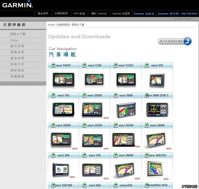
Task: Click the nüvi 5000 device thumbnail
Action: point(126,110)
